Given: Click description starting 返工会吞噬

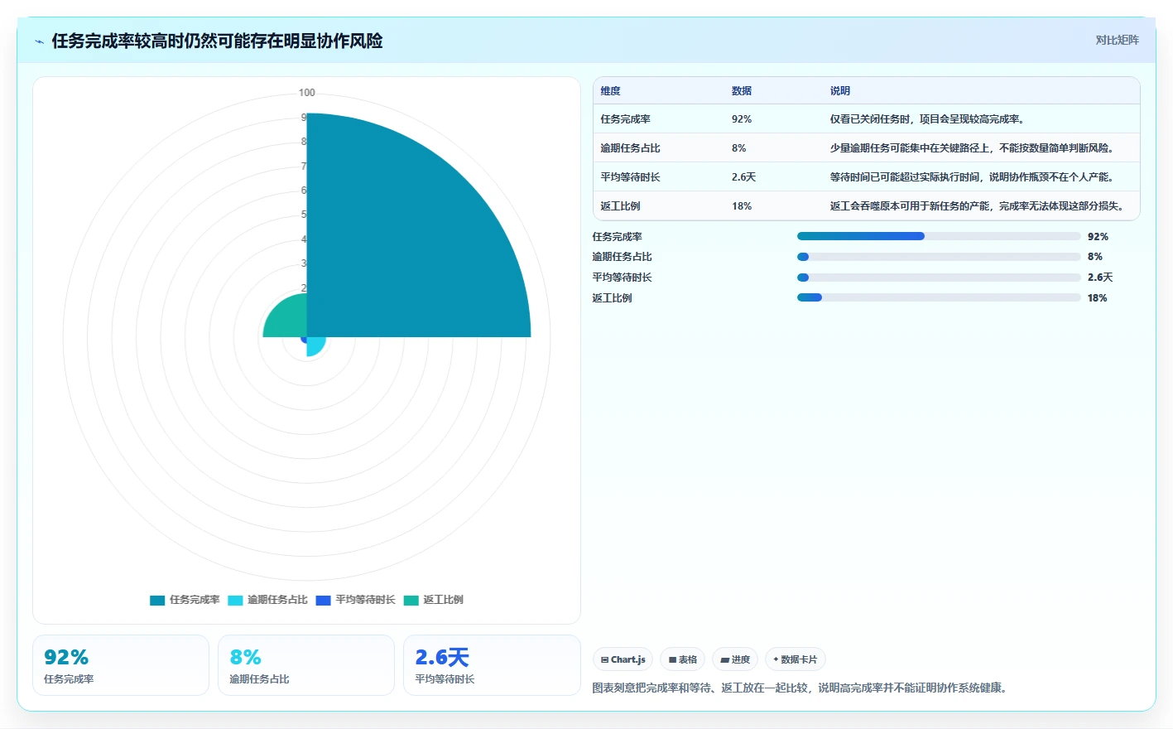Looking at the screenshot, I should 978,206.
